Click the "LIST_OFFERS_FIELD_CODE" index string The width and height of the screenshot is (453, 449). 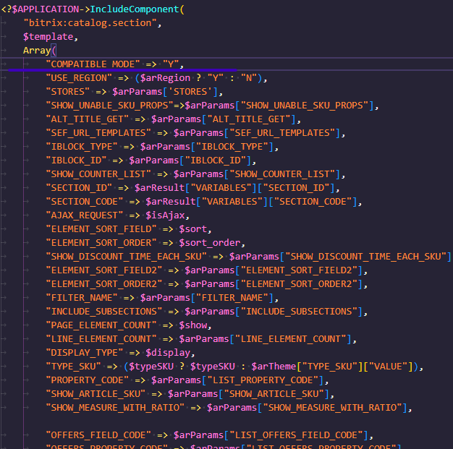297,435
